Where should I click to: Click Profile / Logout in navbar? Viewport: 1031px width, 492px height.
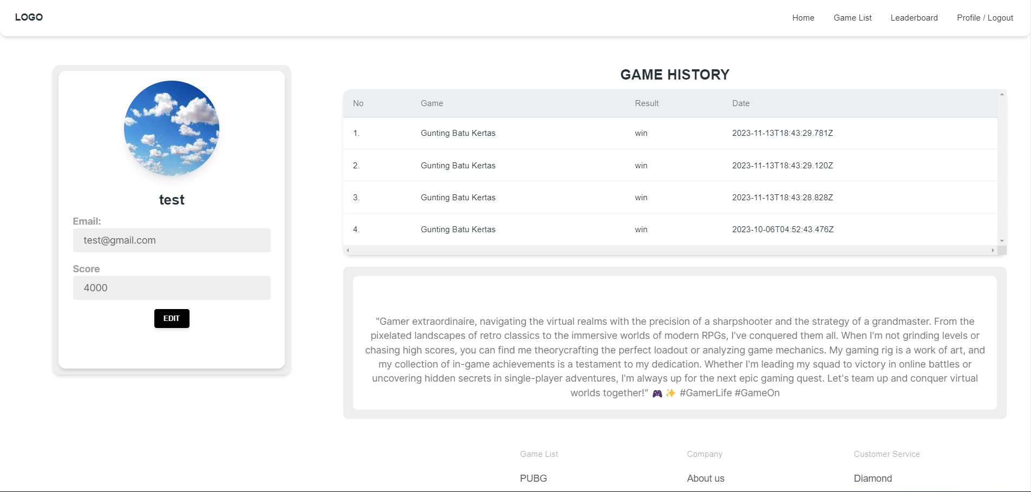point(984,18)
